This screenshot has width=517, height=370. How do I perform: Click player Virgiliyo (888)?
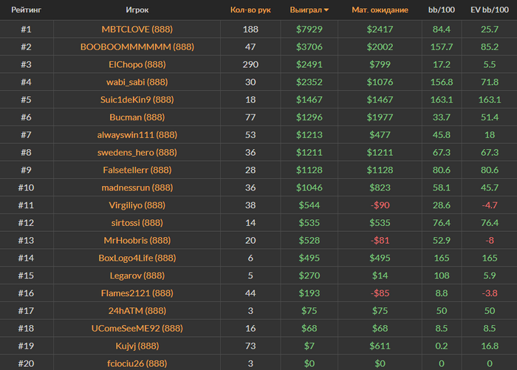coord(137,205)
